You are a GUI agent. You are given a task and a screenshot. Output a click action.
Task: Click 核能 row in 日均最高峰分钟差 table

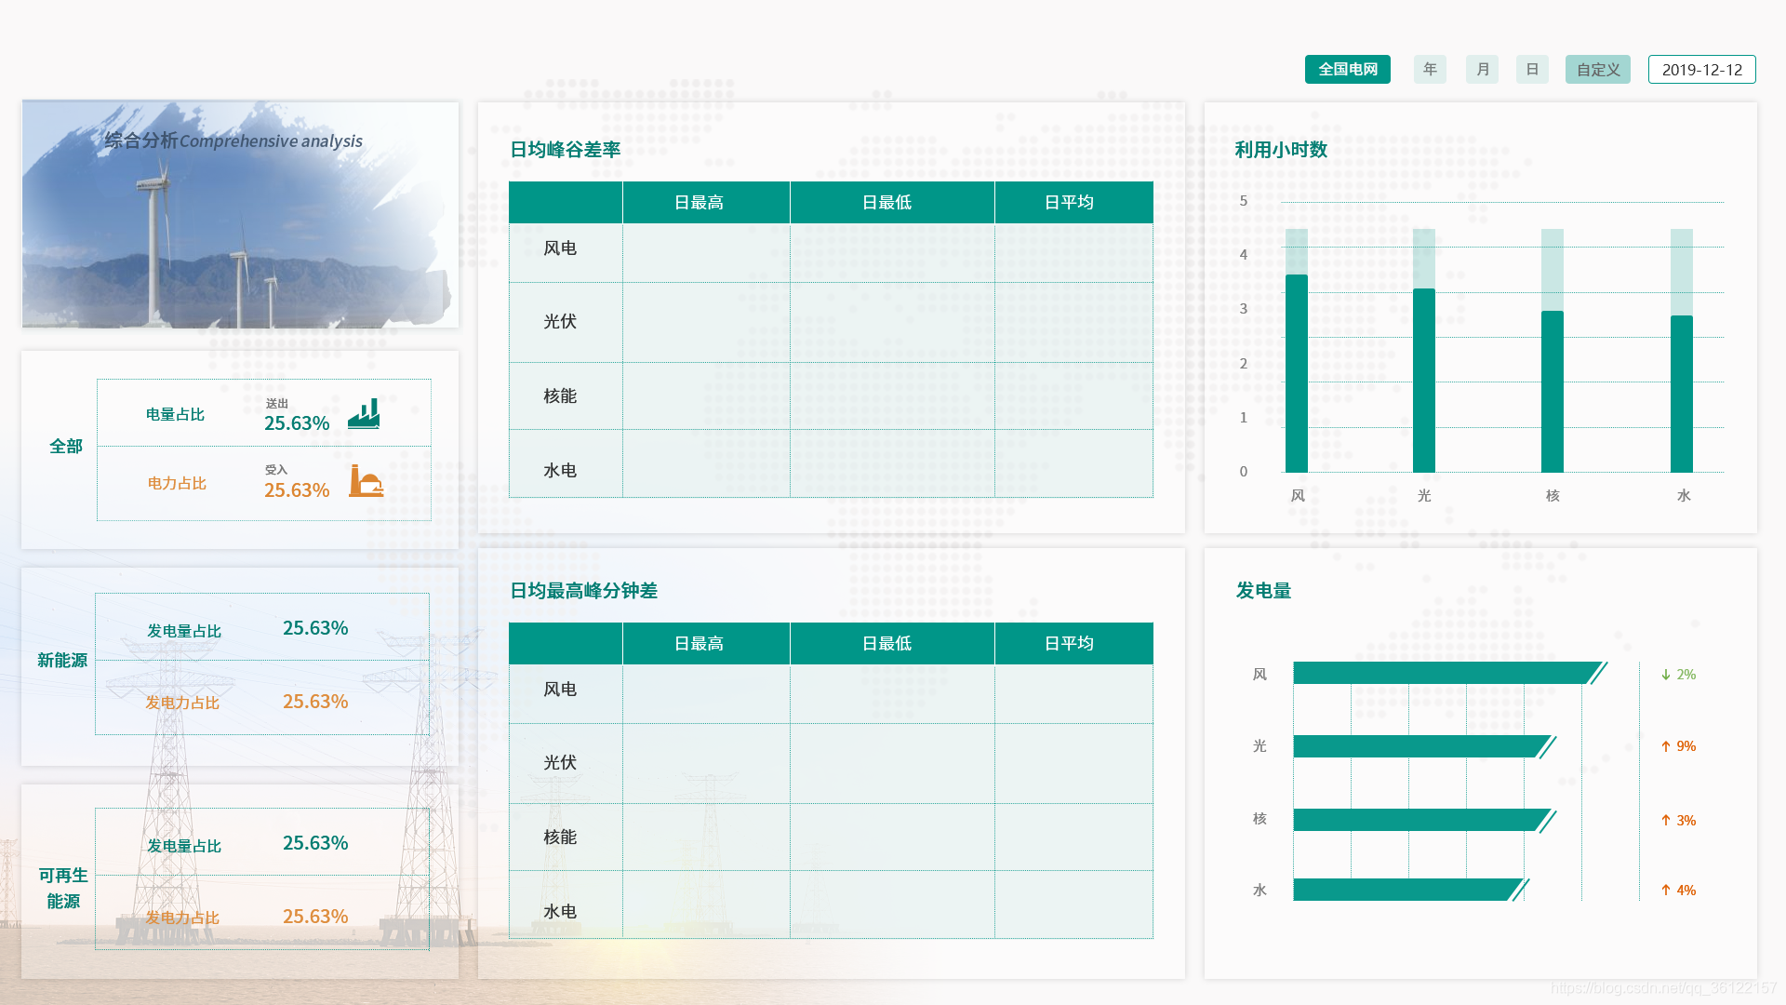[831, 837]
